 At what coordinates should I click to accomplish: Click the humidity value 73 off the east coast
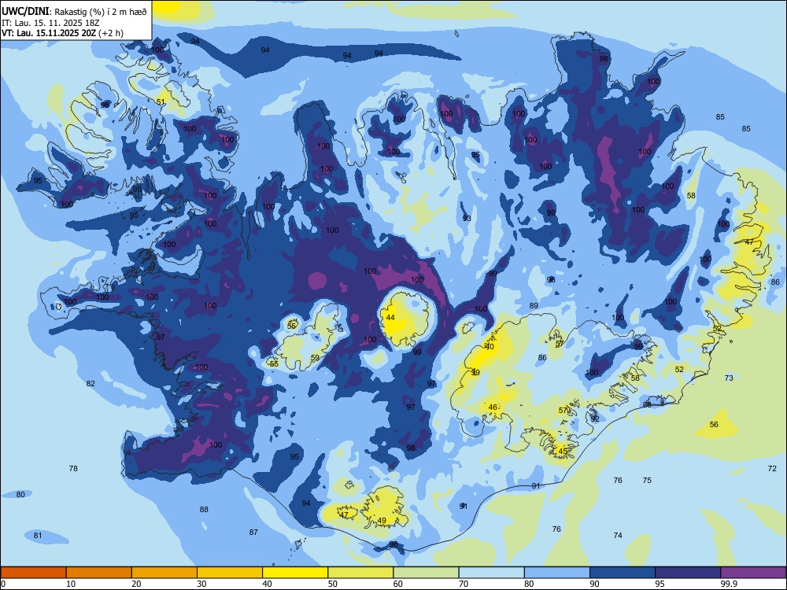tap(730, 378)
